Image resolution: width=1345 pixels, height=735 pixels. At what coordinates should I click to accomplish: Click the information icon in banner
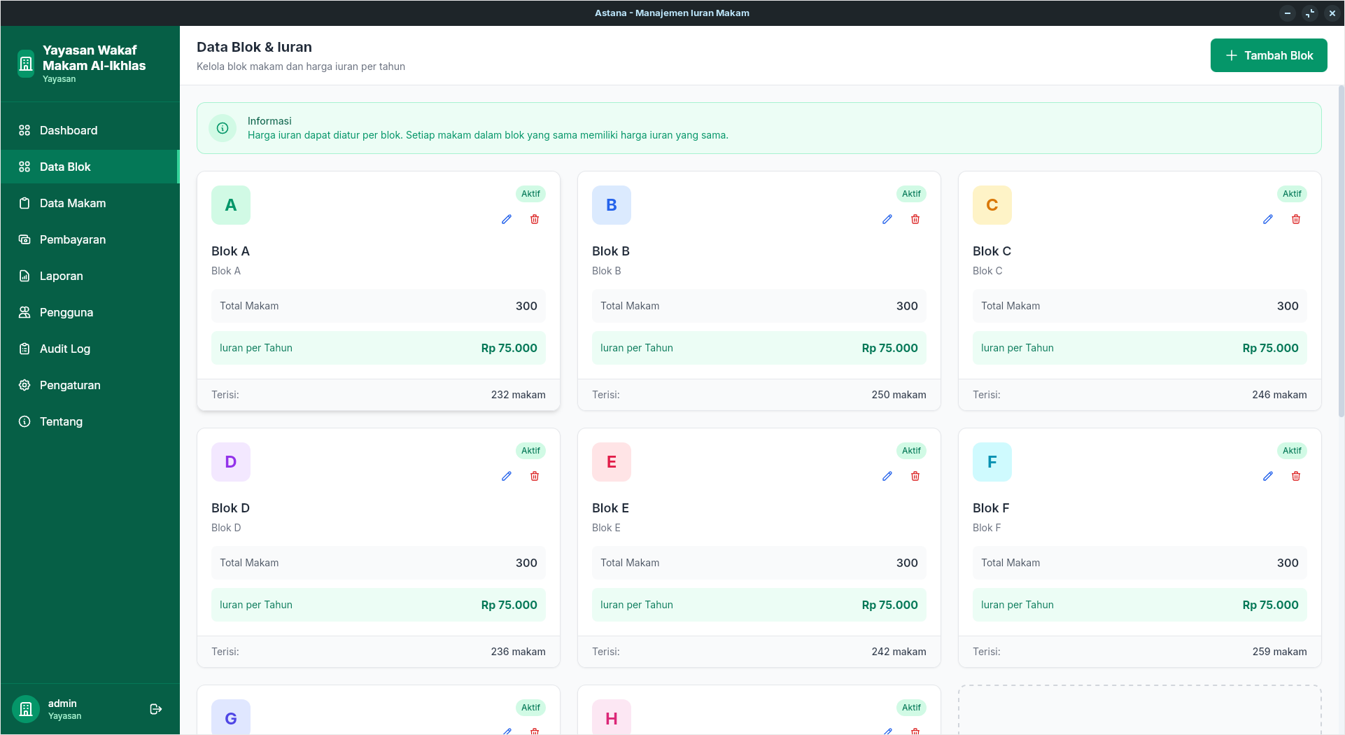click(x=223, y=128)
